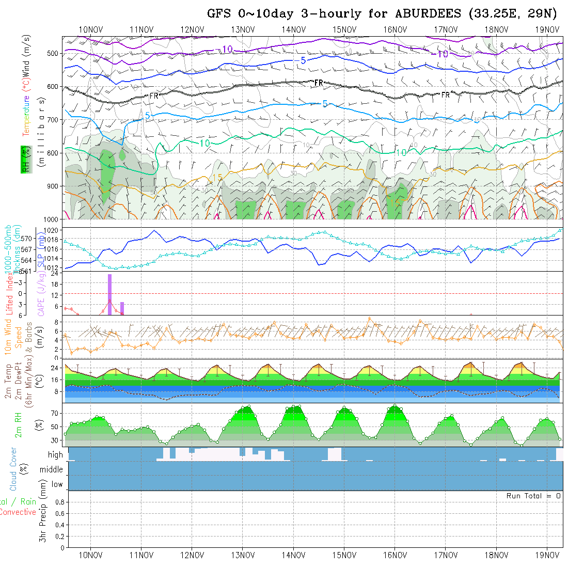Screen dimensions: 568x568
Task: Click the 'high' cloud cover row label
Action: (55, 455)
